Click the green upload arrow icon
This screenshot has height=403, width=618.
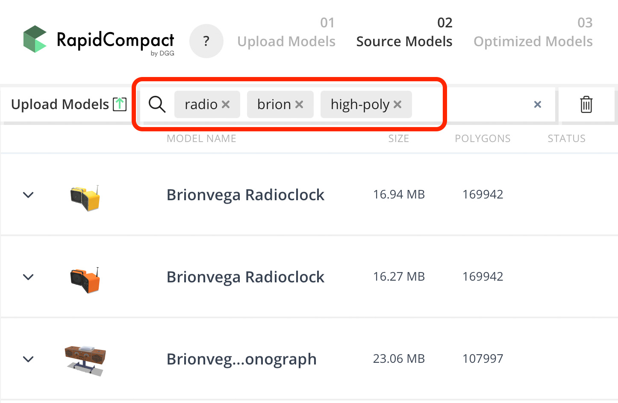click(x=120, y=104)
